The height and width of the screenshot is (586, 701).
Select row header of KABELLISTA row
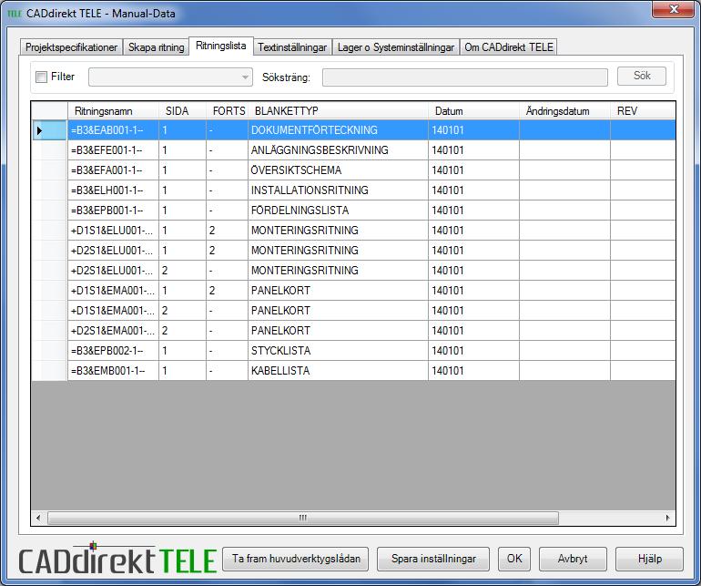click(49, 371)
